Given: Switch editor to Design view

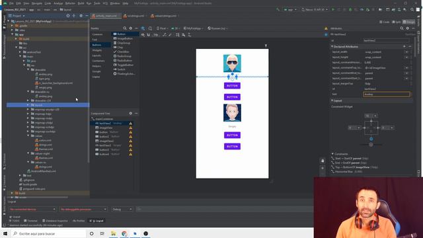Looking at the screenshot, I should tap(409, 22).
